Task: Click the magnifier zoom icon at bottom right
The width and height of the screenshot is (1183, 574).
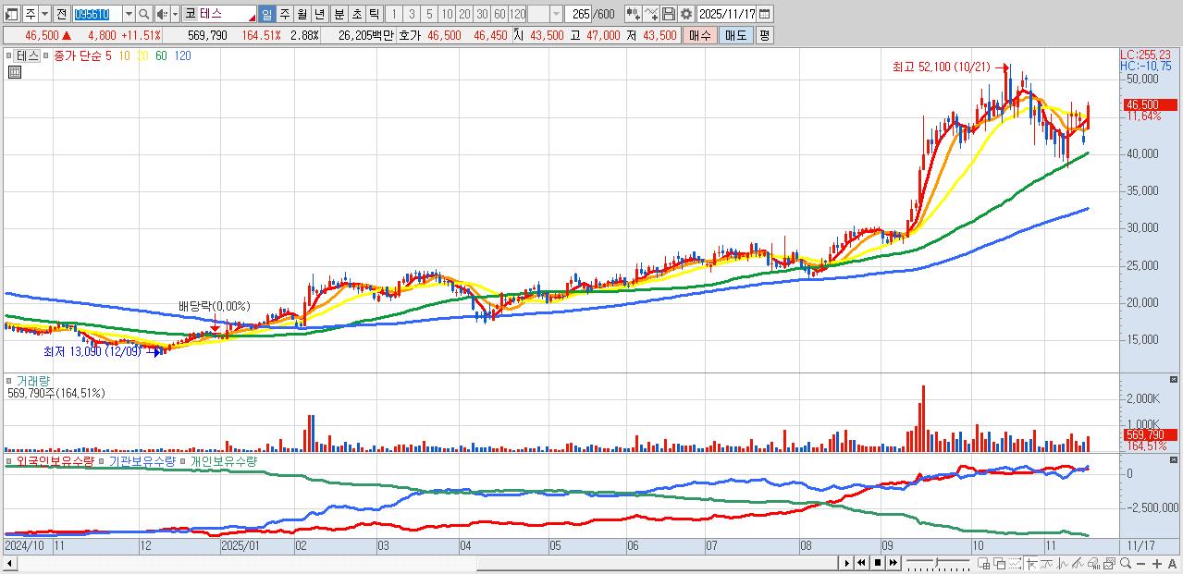Action: coord(1125,563)
